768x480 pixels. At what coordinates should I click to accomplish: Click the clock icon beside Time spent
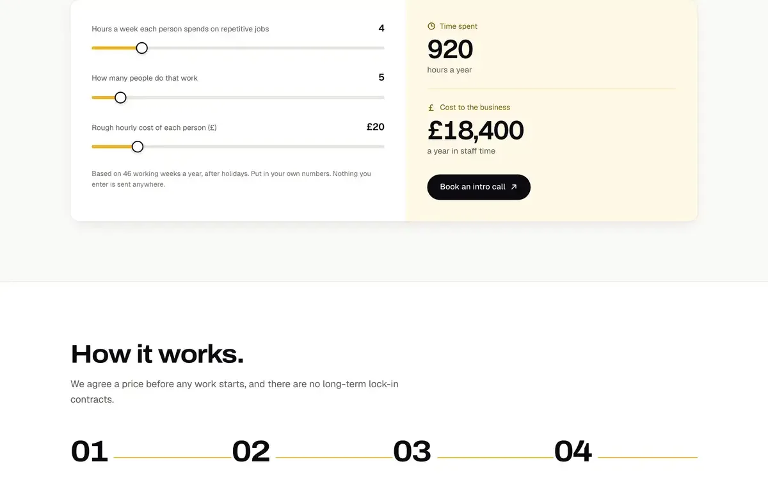[431, 26]
